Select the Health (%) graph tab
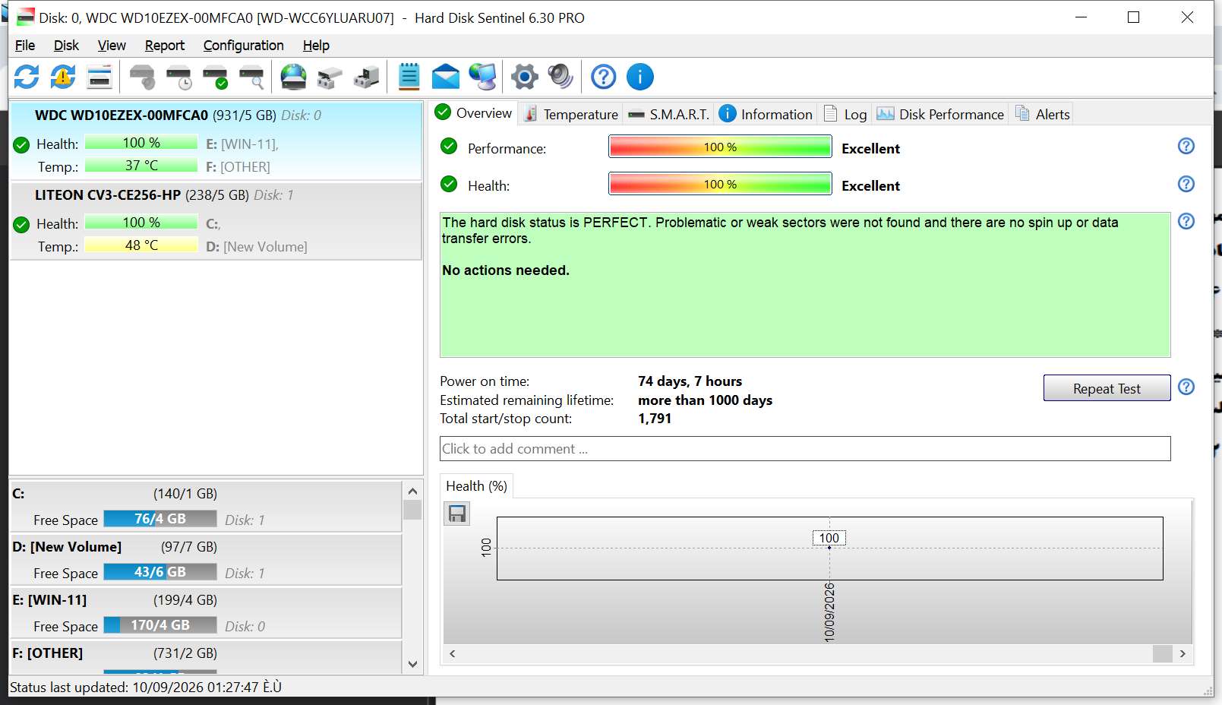 click(477, 486)
